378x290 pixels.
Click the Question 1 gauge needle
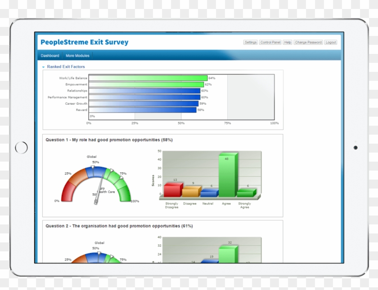[x=98, y=194]
